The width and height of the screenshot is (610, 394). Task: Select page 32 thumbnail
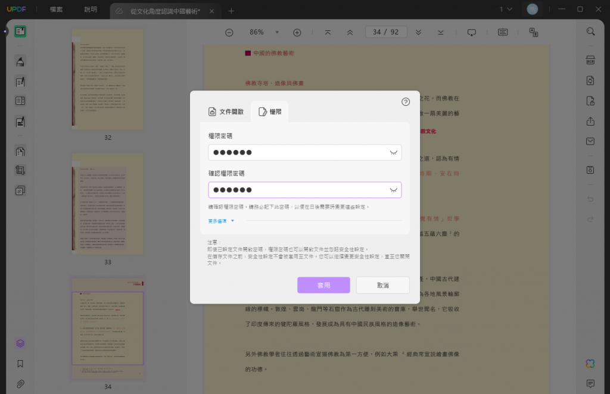108,80
